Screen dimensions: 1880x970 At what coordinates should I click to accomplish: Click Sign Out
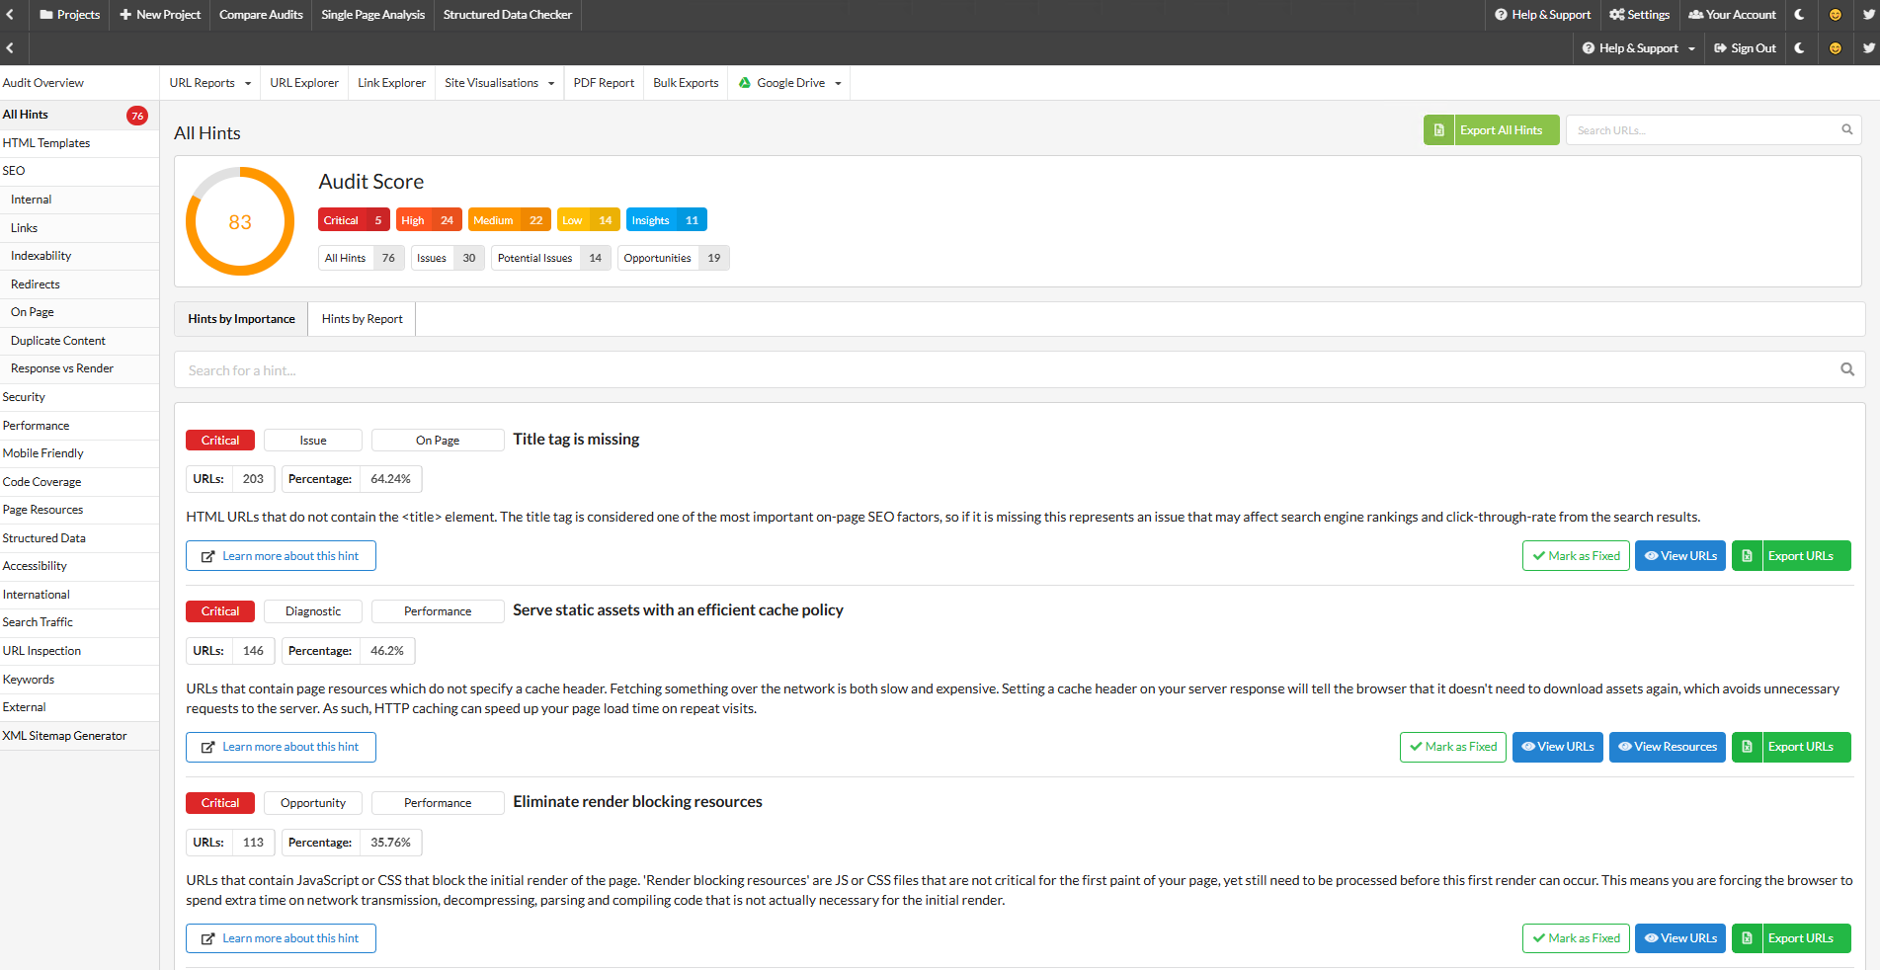[1745, 47]
